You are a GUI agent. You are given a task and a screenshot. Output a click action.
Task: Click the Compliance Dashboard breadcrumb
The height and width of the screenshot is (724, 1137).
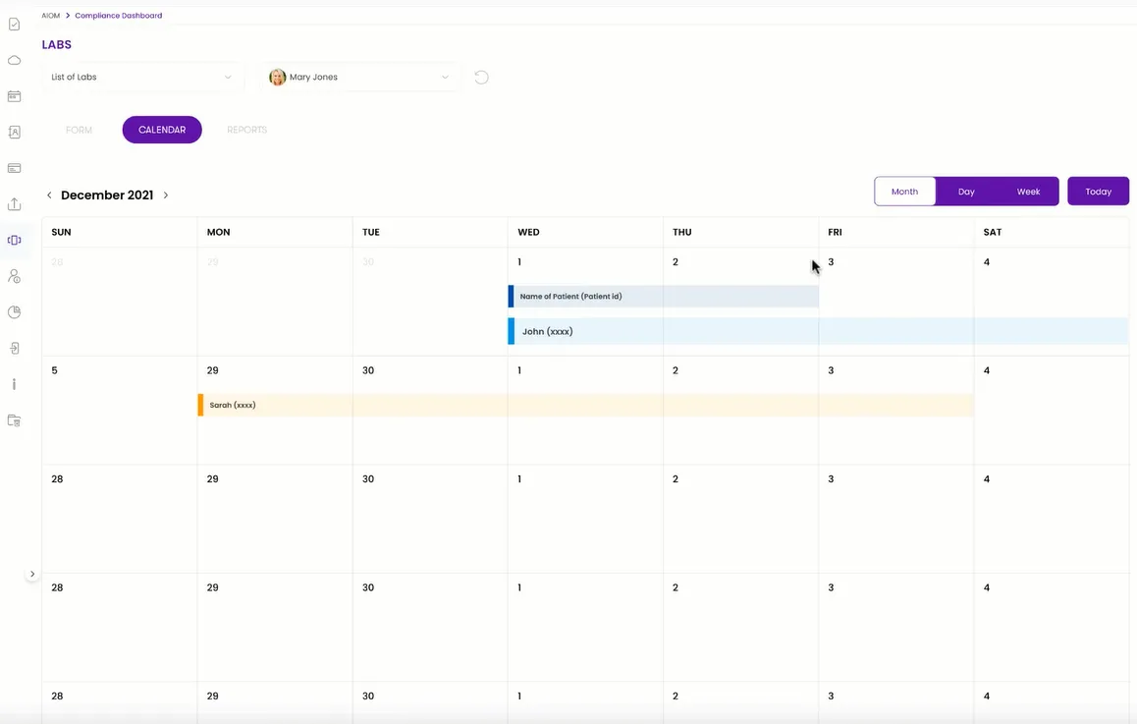click(x=118, y=16)
